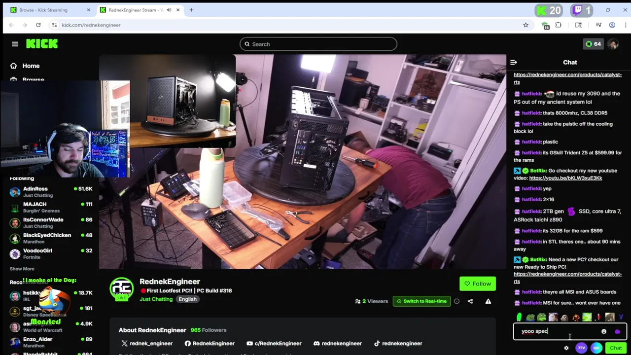The image size is (631, 355).
Task: Go back in browser history
Action: [x=11, y=25]
